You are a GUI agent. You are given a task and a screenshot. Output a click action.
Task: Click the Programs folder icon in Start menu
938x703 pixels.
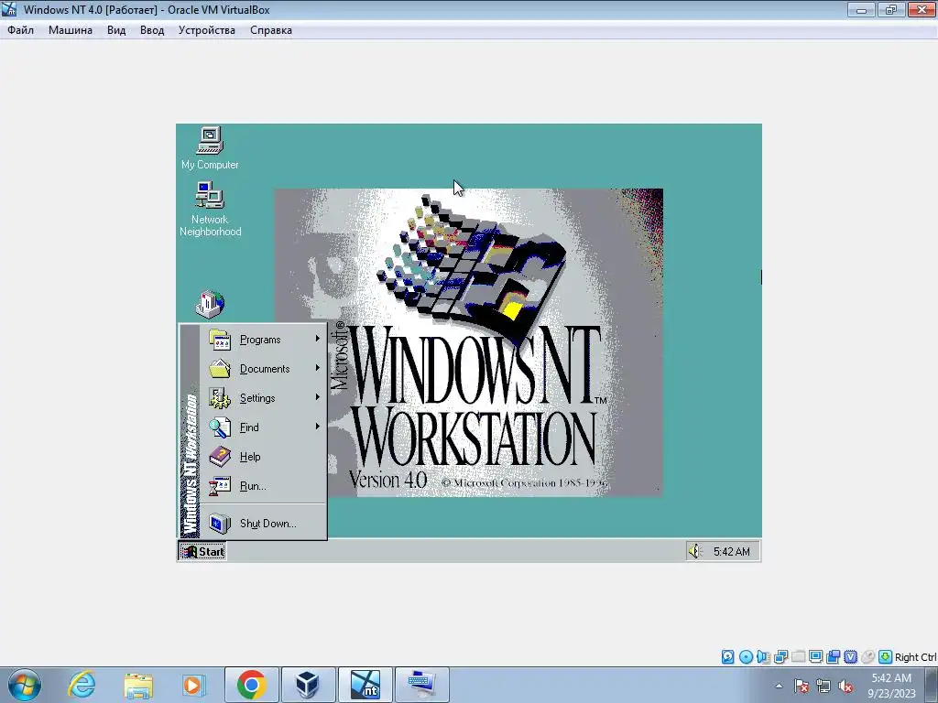pyautogui.click(x=220, y=340)
